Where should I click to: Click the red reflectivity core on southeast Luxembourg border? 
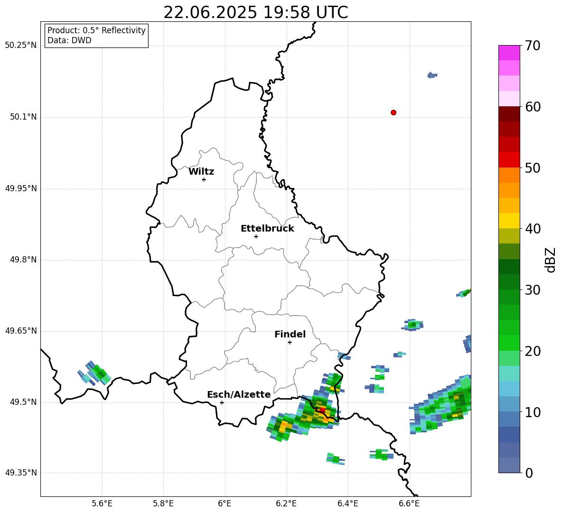pyautogui.click(x=323, y=410)
